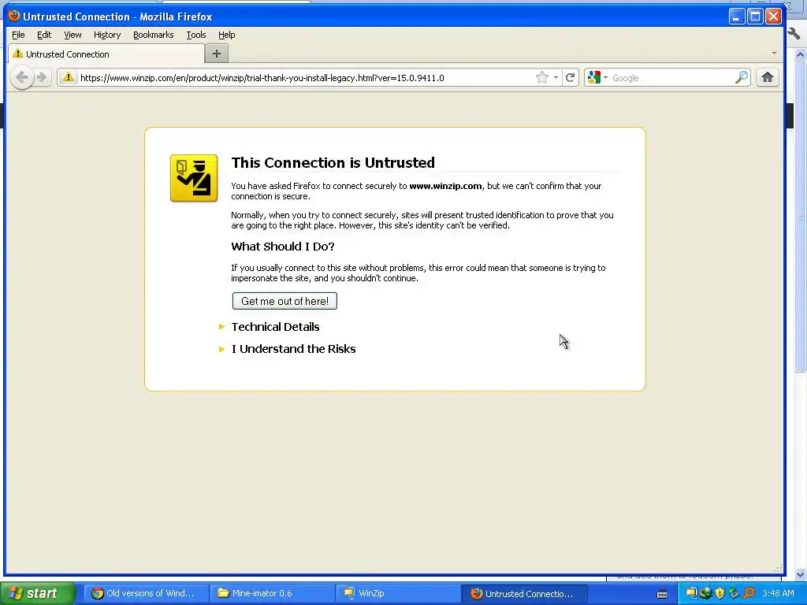Screen dimensions: 807x605
Task: Click the network globe tray icon
Action: [705, 593]
